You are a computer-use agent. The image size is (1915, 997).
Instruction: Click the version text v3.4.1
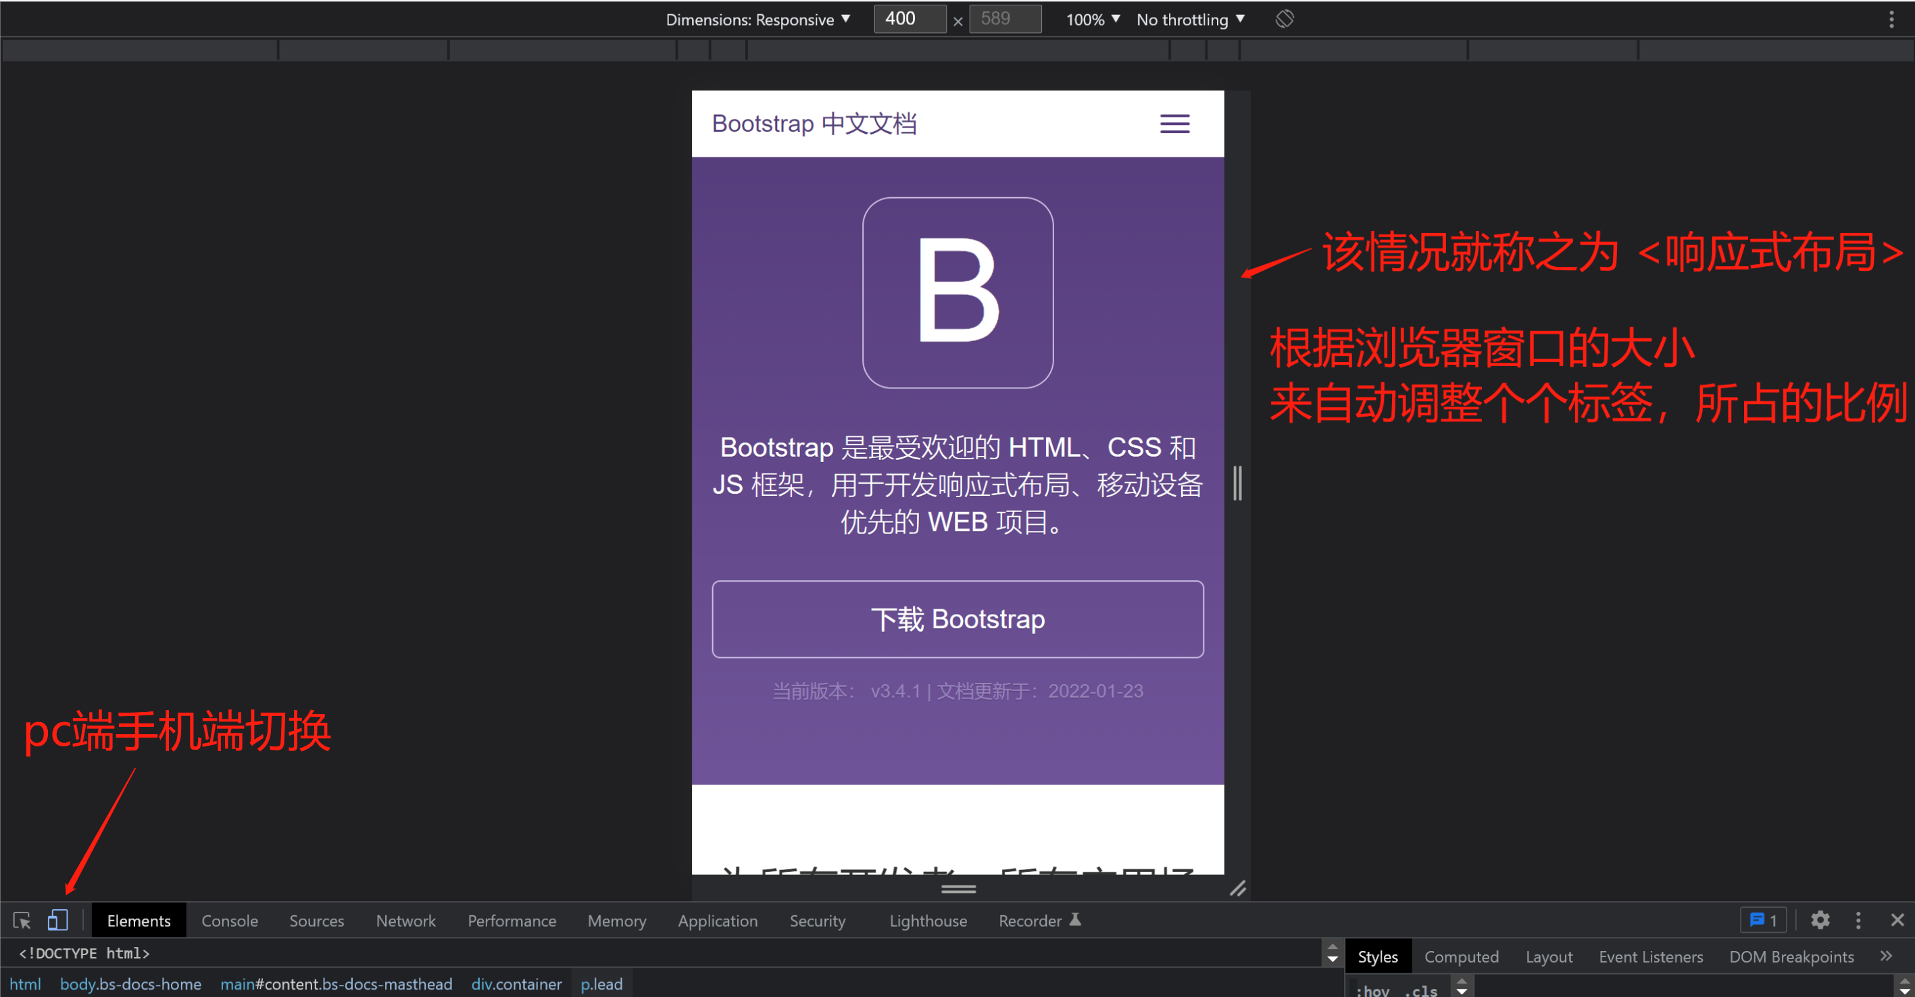(895, 691)
